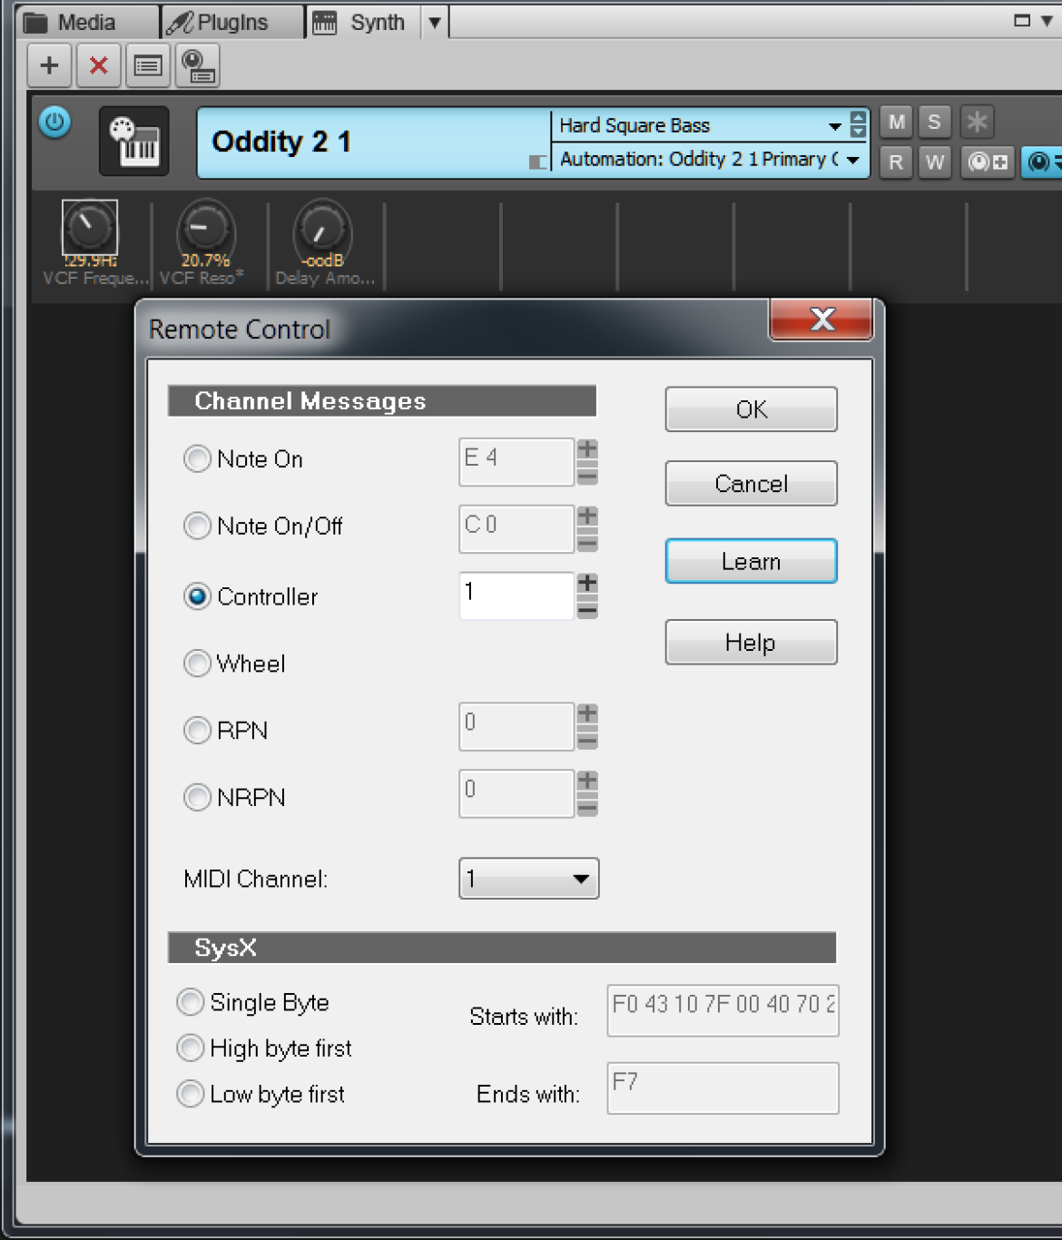
Task: Click the assign controls knob-plus icon
Action: pyautogui.click(x=988, y=162)
